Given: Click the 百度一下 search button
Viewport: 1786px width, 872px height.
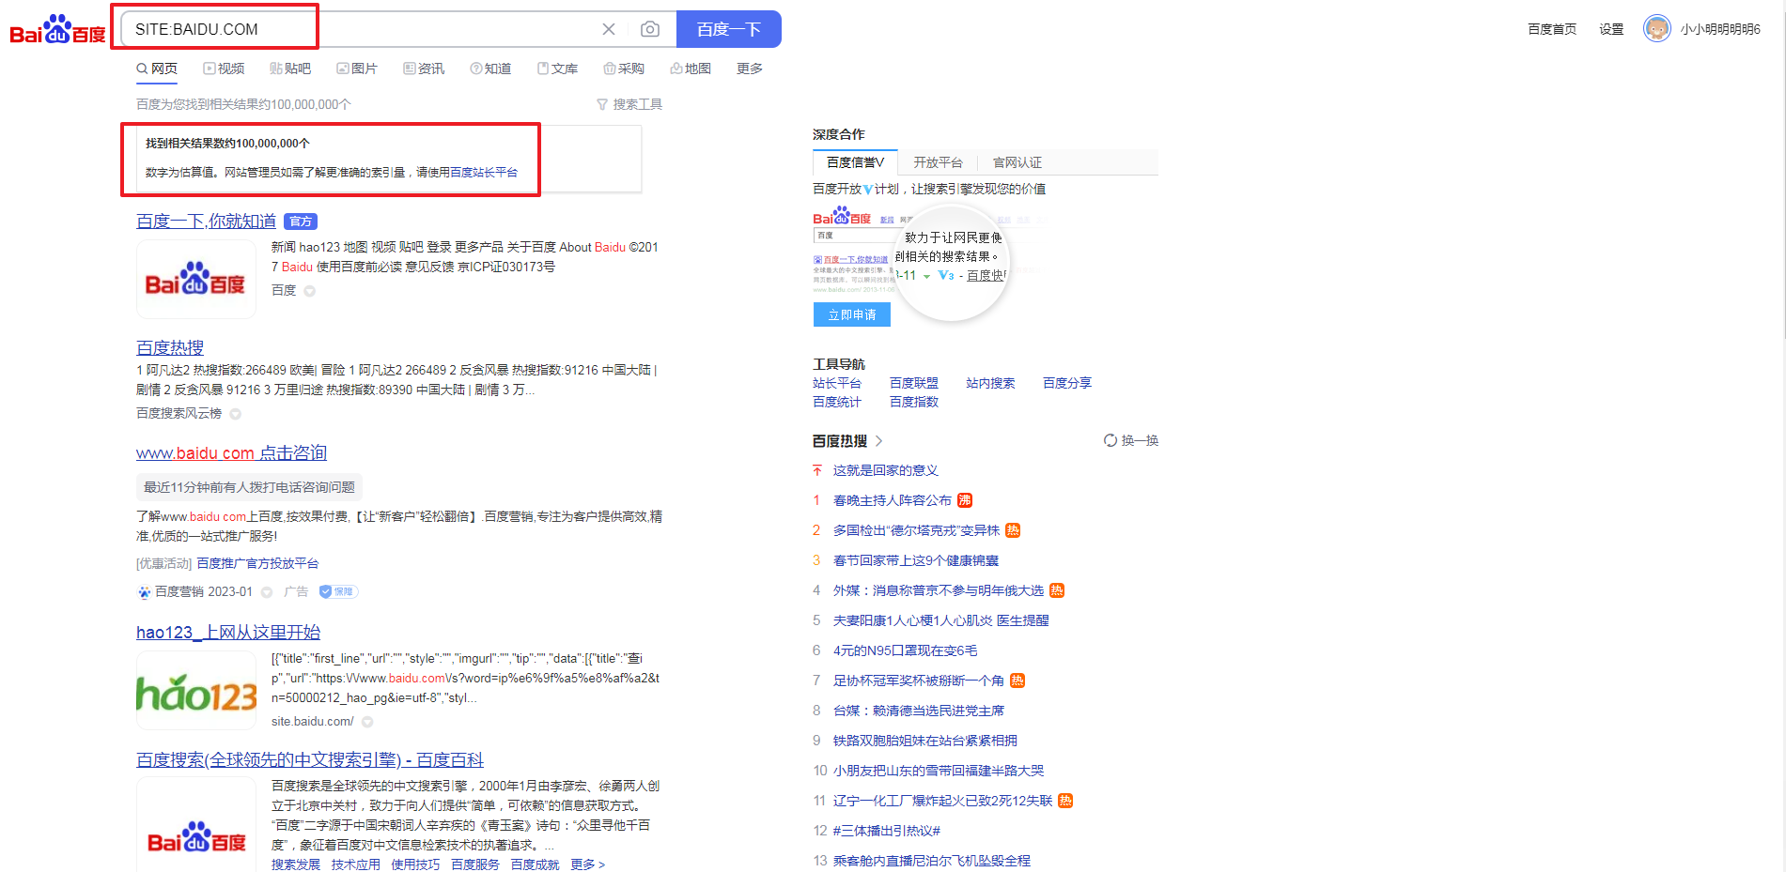Looking at the screenshot, I should coord(729,29).
